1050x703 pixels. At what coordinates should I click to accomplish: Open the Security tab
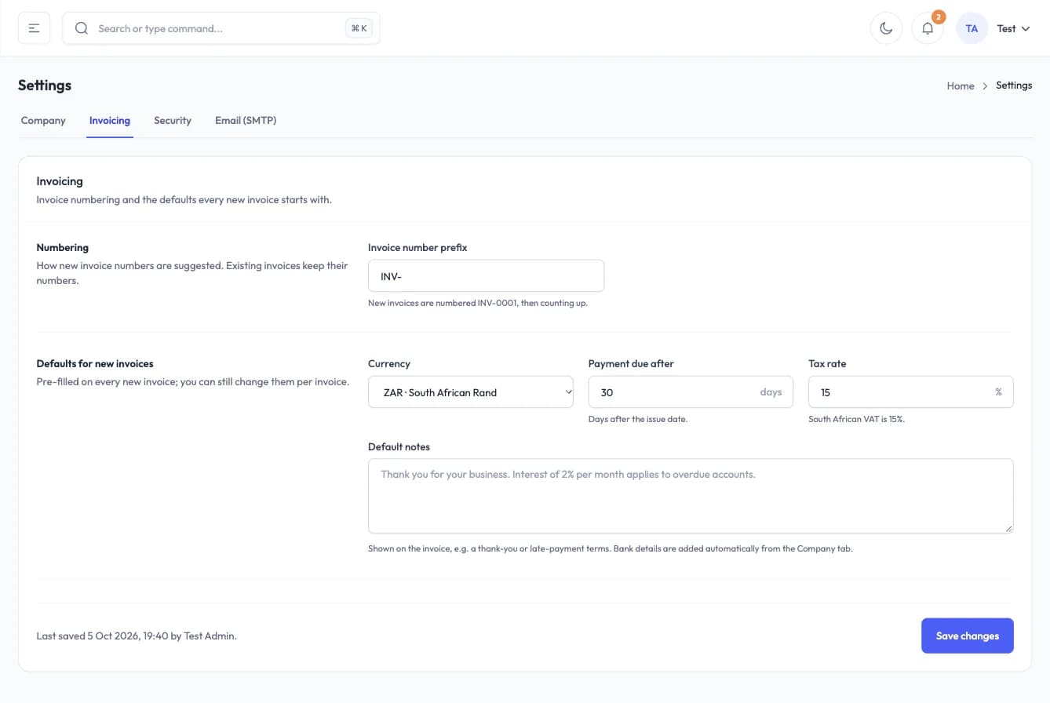tap(173, 121)
